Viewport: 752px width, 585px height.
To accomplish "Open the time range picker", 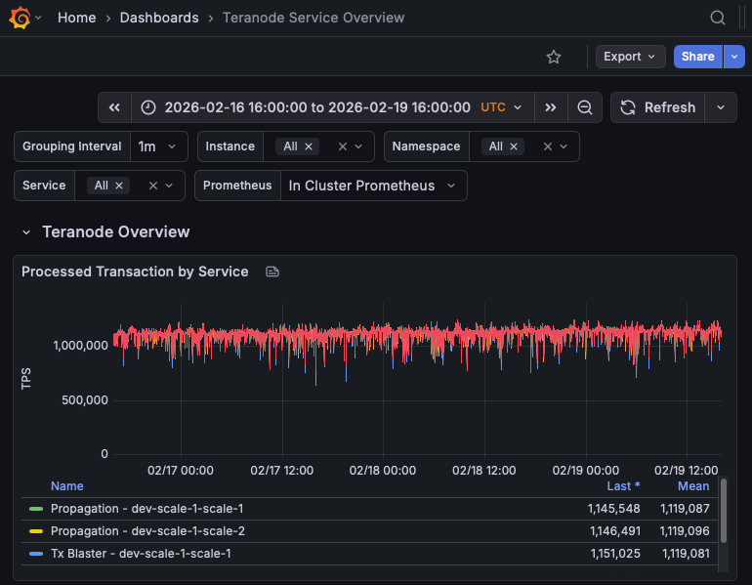I will 333,107.
